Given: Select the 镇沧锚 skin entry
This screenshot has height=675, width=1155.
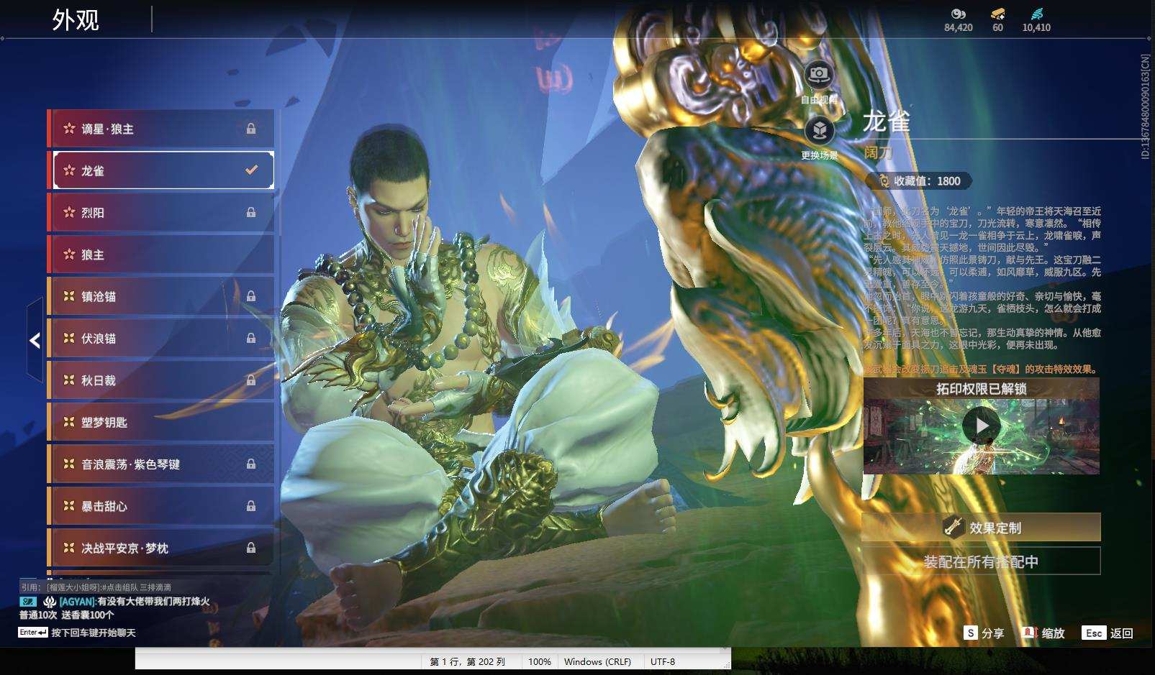Looking at the screenshot, I should pos(160,296).
